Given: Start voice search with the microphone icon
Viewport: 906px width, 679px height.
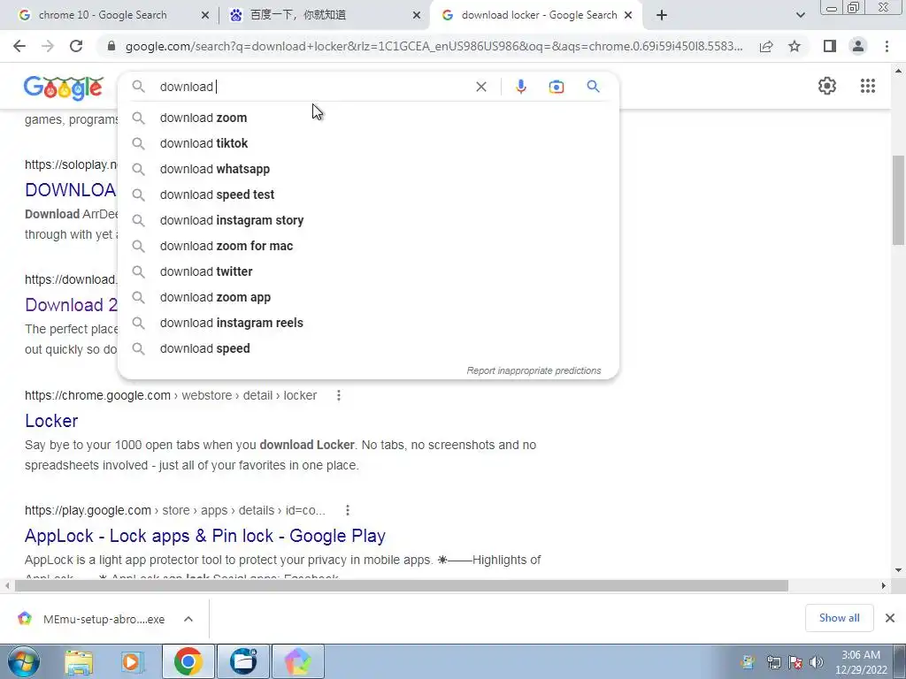Looking at the screenshot, I should coord(520,87).
